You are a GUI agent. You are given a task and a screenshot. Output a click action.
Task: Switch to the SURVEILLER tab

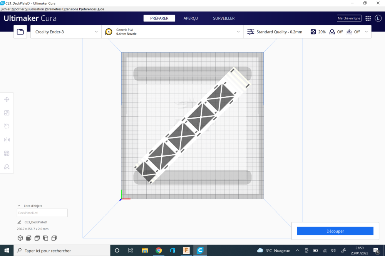pos(224,18)
